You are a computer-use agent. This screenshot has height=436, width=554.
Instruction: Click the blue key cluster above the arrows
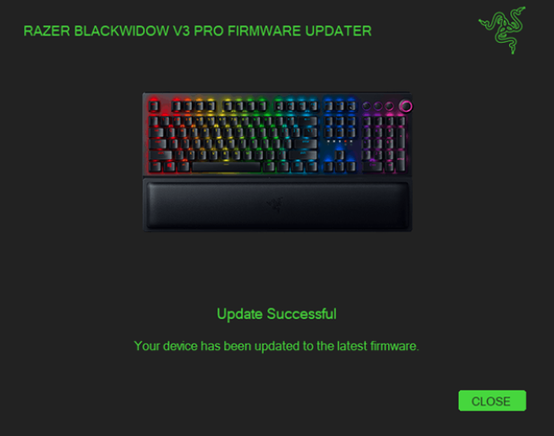[340, 127]
